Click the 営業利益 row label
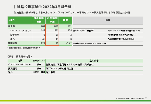This screenshot has height=104, width=151. coord(13,43)
